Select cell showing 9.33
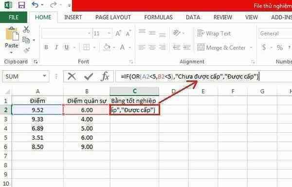Image resolution: width=292 pixels, height=187 pixels. (37, 119)
